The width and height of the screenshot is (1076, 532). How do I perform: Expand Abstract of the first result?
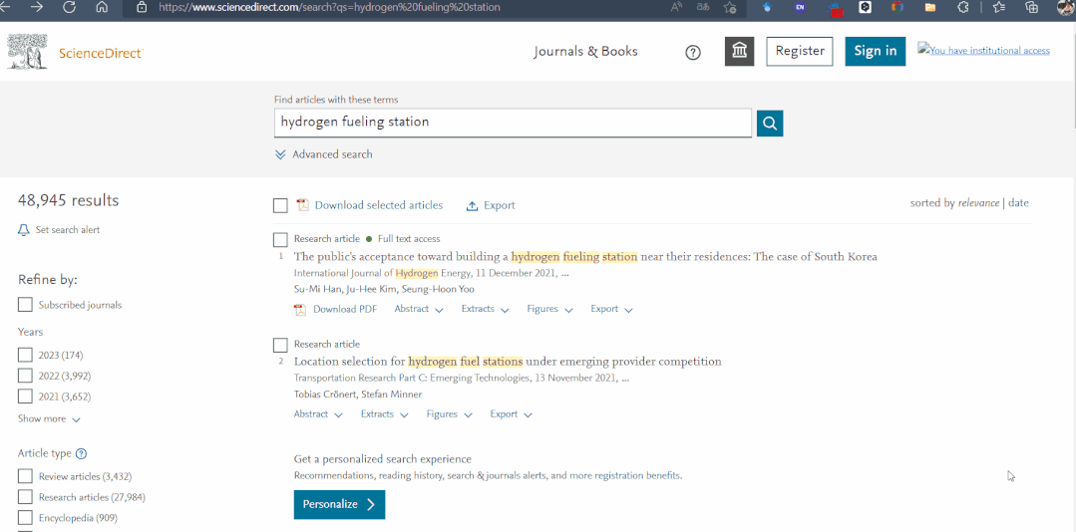coord(418,309)
